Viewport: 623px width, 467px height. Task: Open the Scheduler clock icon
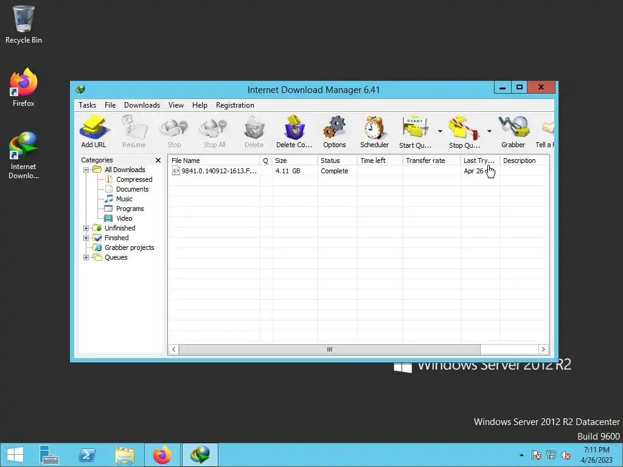tap(374, 131)
